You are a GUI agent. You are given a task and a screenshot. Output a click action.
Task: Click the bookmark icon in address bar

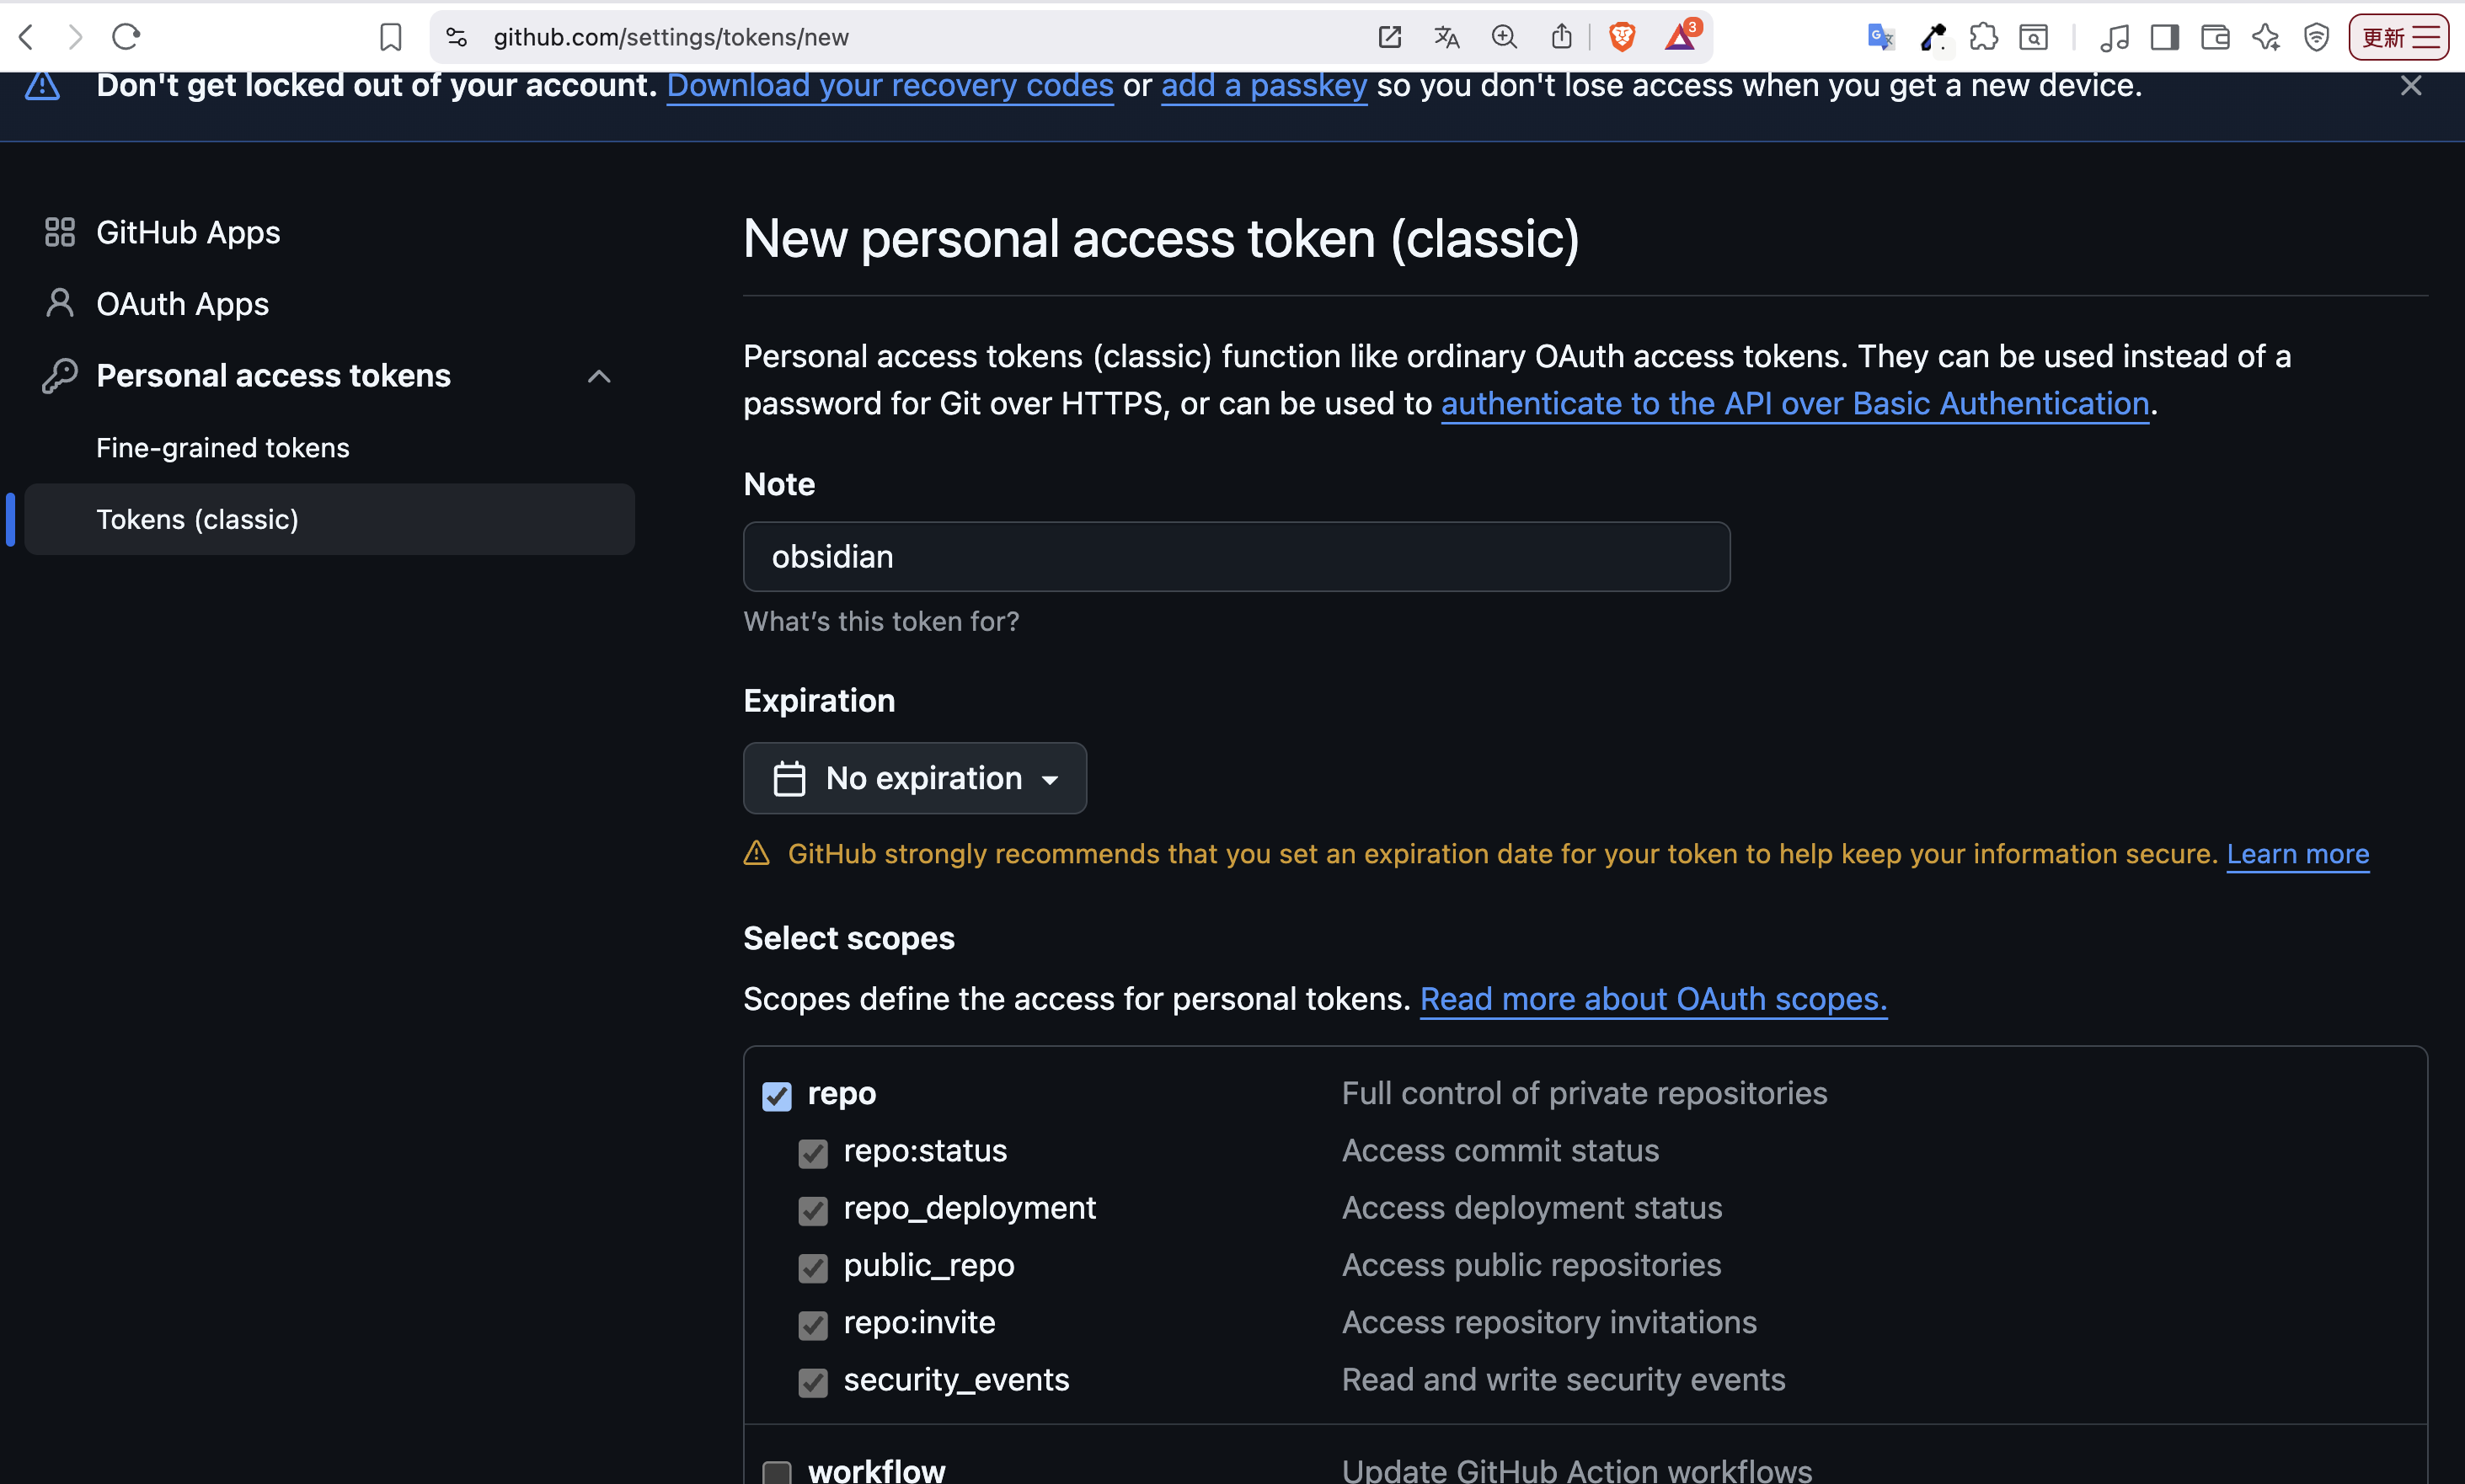click(391, 37)
